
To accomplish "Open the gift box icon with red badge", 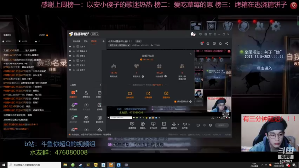I will [202, 43].
